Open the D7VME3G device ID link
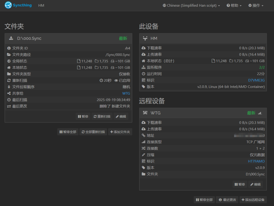Screen dimensions: 274x206 (256, 80)
